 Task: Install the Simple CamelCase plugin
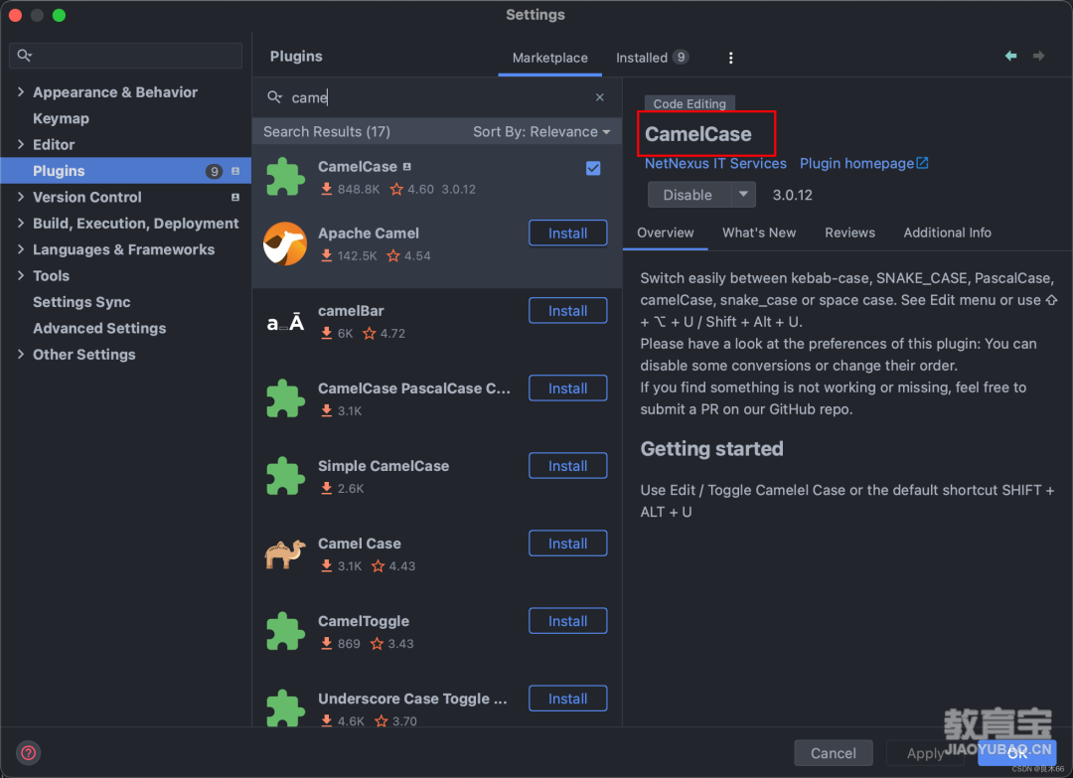click(568, 466)
